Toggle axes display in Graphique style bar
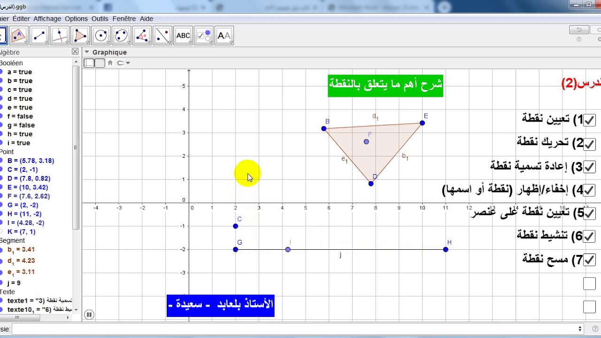The width and height of the screenshot is (601, 338). pyautogui.click(x=89, y=63)
